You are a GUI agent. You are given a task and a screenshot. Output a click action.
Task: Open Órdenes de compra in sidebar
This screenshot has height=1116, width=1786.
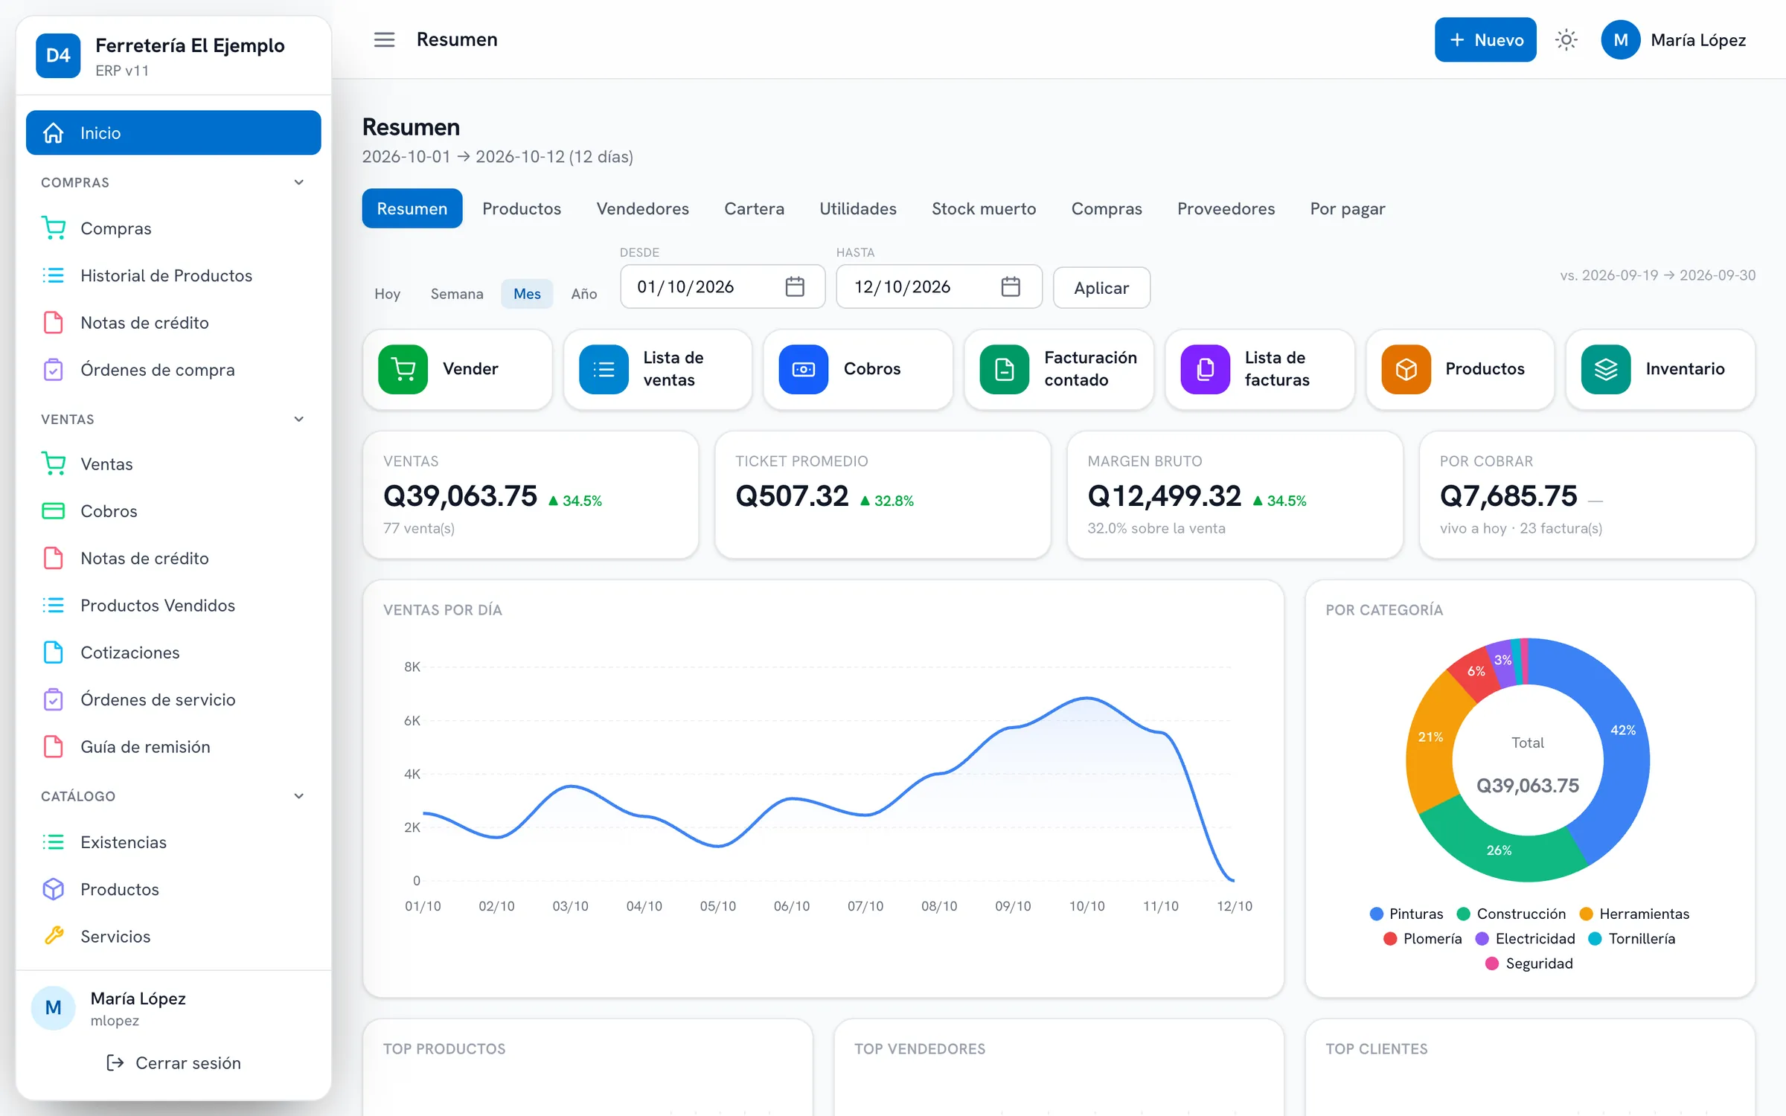[x=173, y=370]
